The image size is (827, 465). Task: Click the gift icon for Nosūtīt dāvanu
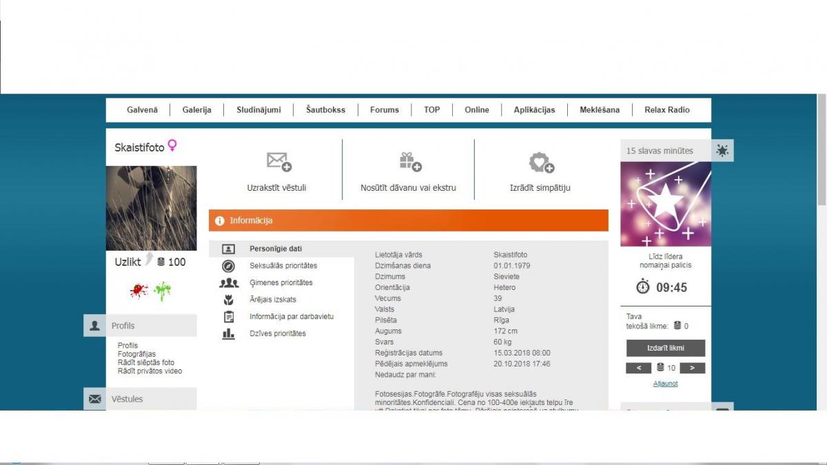coord(409,162)
